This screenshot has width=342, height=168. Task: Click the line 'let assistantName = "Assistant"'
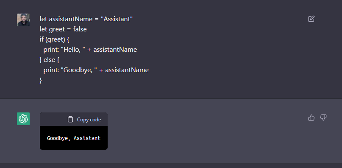tap(86, 19)
